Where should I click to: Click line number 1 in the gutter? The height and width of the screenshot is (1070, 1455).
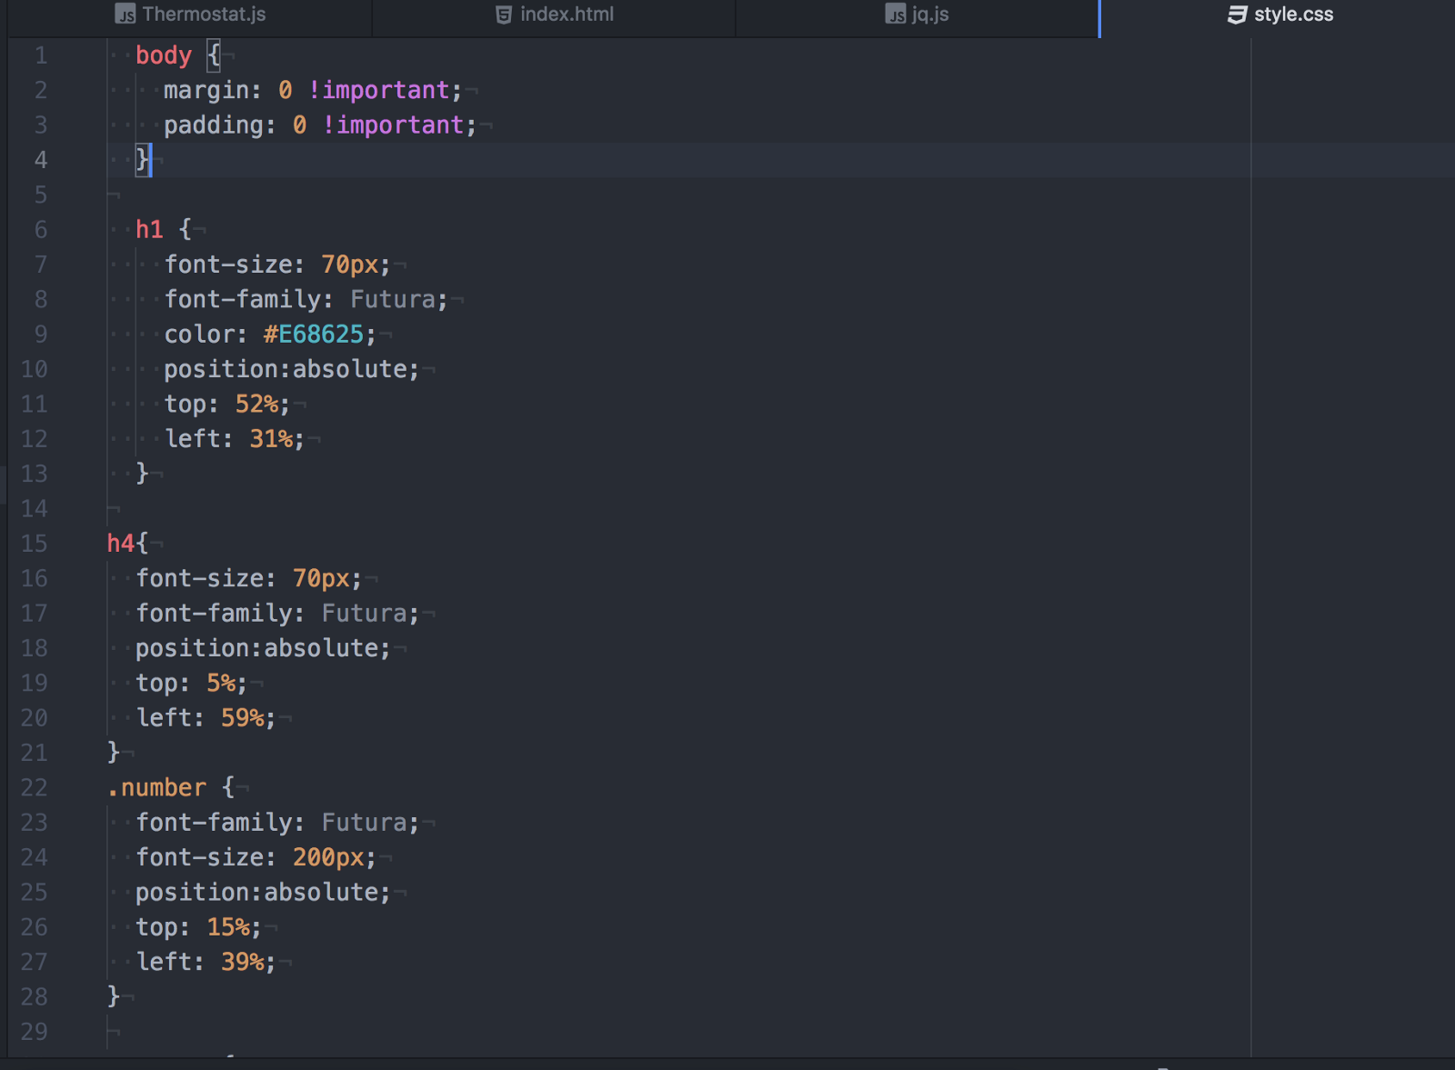click(x=41, y=56)
